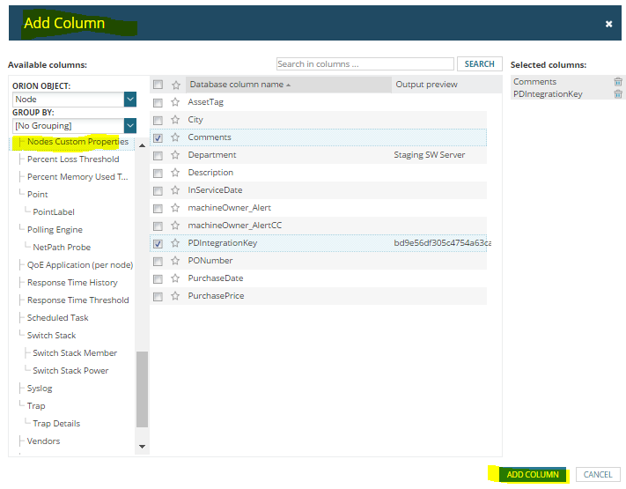This screenshot has width=626, height=489.
Task: Star the AssetTag column as favorite
Action: pos(175,102)
